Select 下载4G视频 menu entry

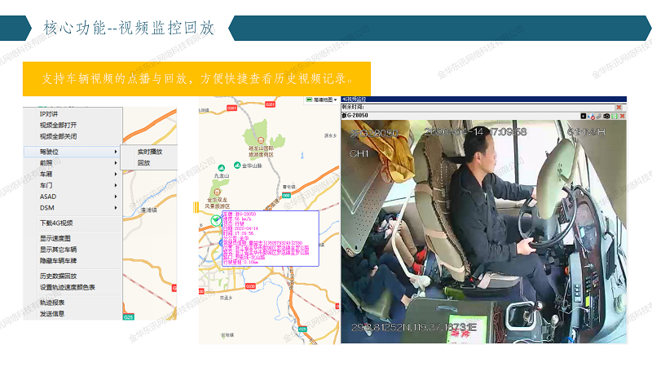(56, 223)
